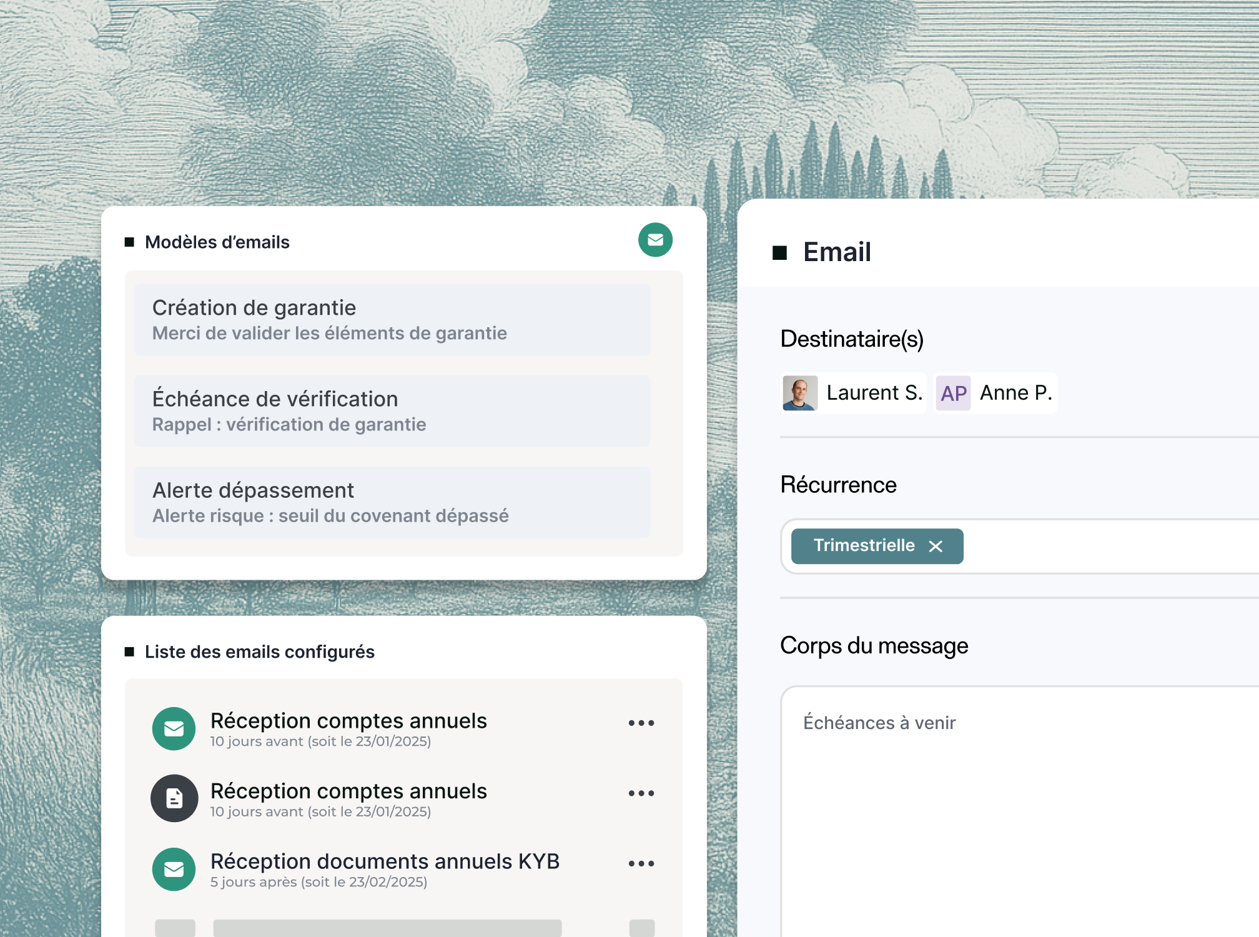
Task: Click Laurent S. profile photo
Action: (799, 393)
